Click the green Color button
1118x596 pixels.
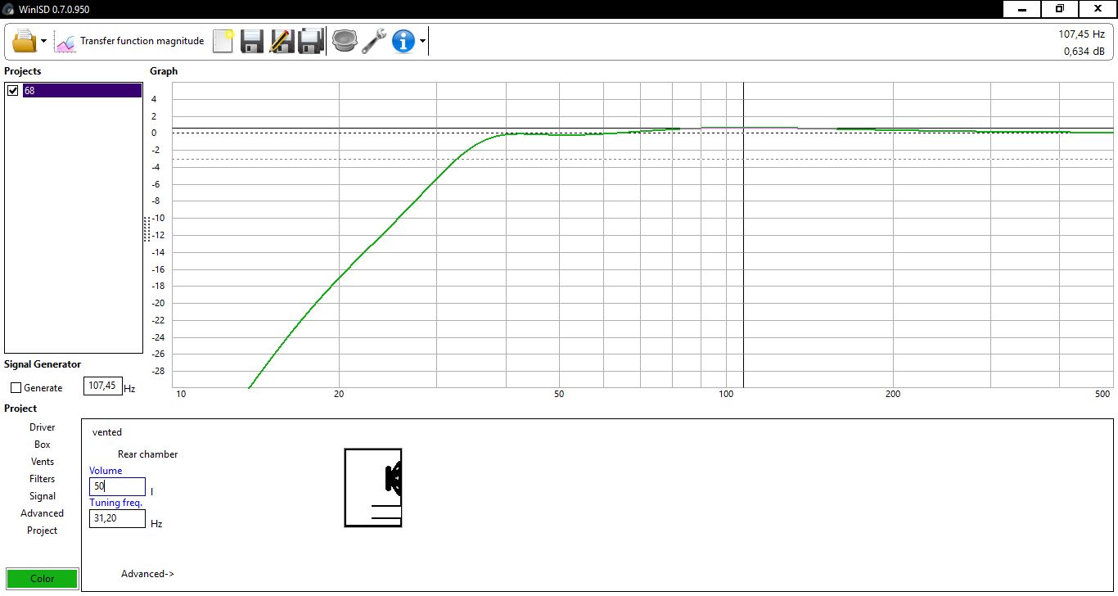[x=43, y=579]
